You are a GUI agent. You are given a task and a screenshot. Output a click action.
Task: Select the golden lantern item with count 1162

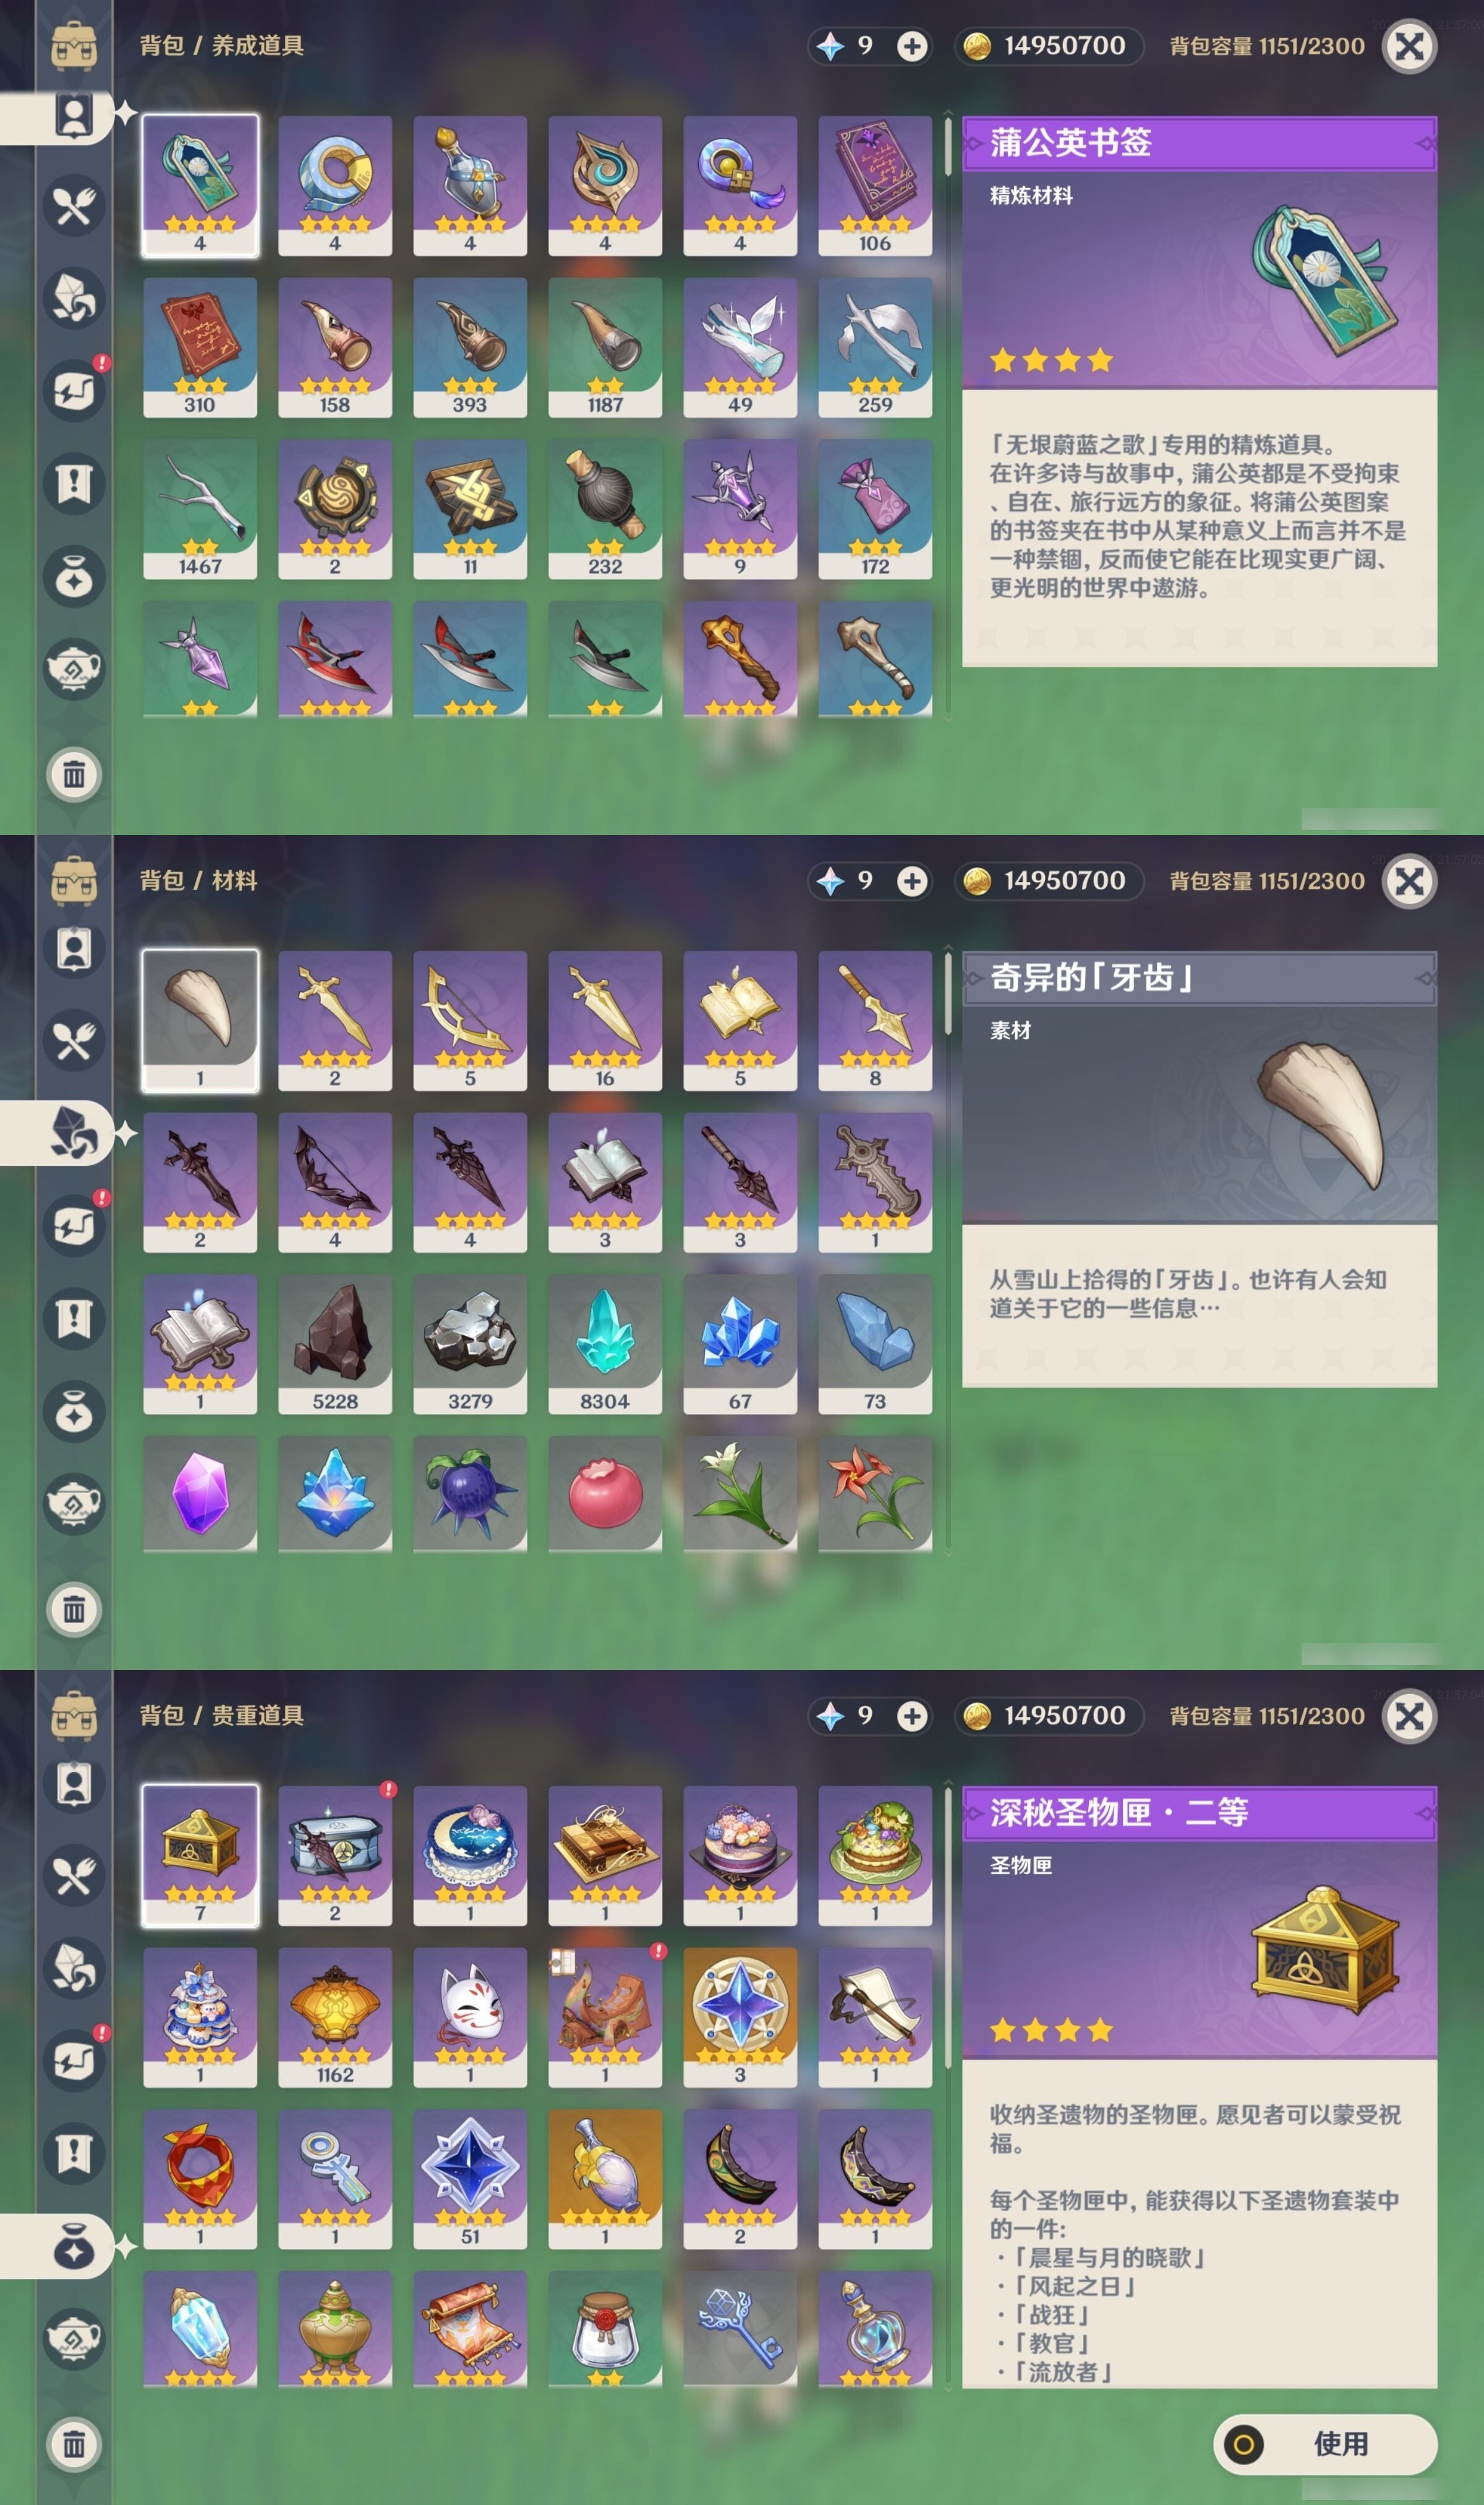(x=334, y=2017)
